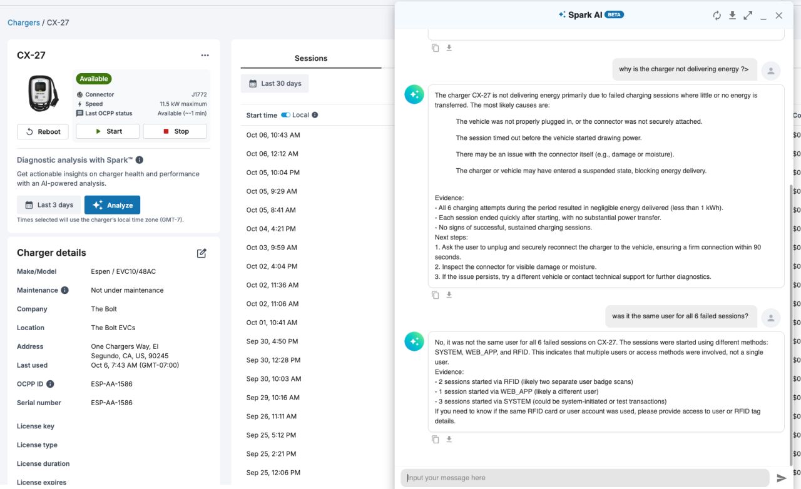Screen dimensions: 801x489
Task: Run the Spark Analyze diagnostic
Action: click(113, 205)
